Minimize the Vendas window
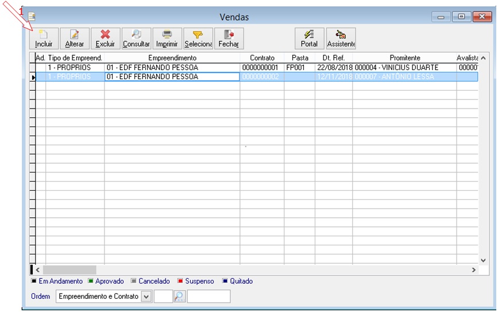Viewport: 498px width, 312px height. point(441,17)
